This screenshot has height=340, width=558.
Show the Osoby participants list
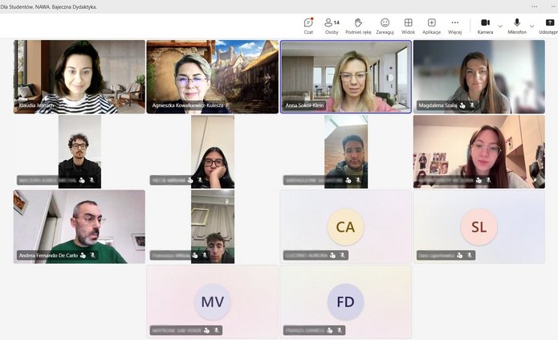pos(332,26)
